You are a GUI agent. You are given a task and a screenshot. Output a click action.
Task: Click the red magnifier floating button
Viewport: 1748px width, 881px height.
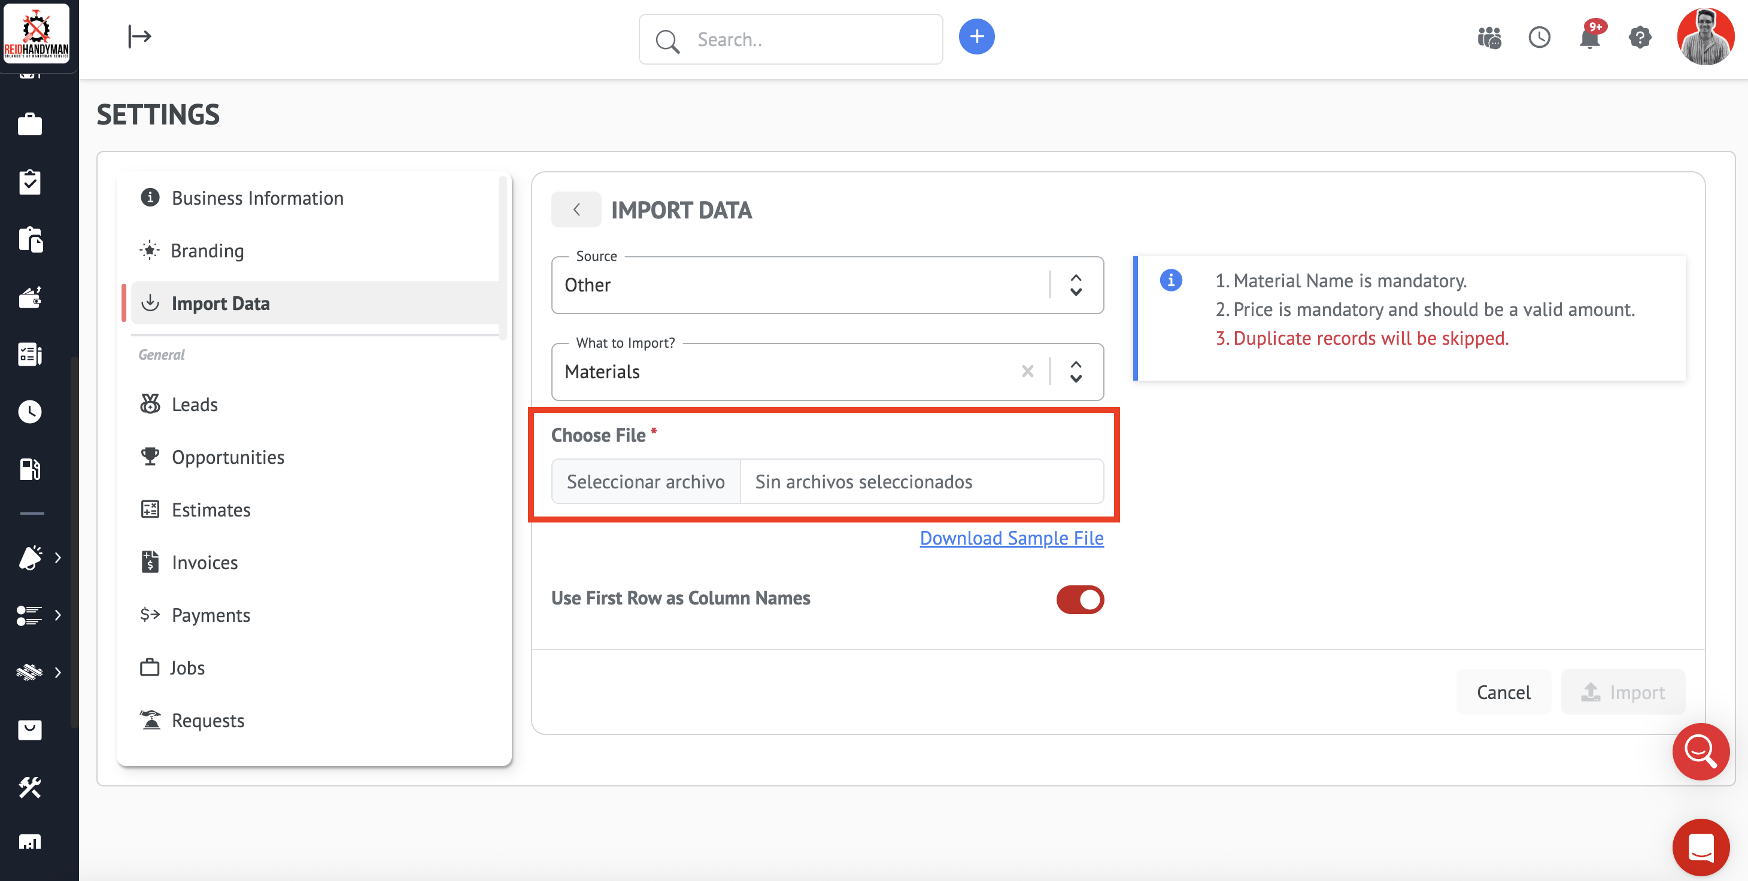click(1701, 752)
